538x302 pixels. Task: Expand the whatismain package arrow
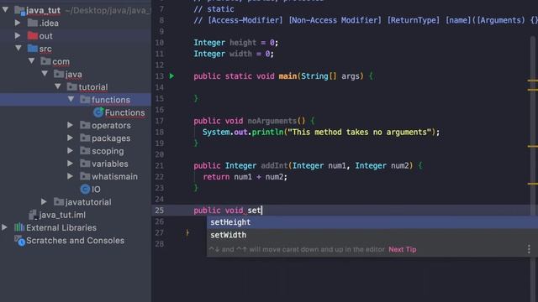point(70,176)
